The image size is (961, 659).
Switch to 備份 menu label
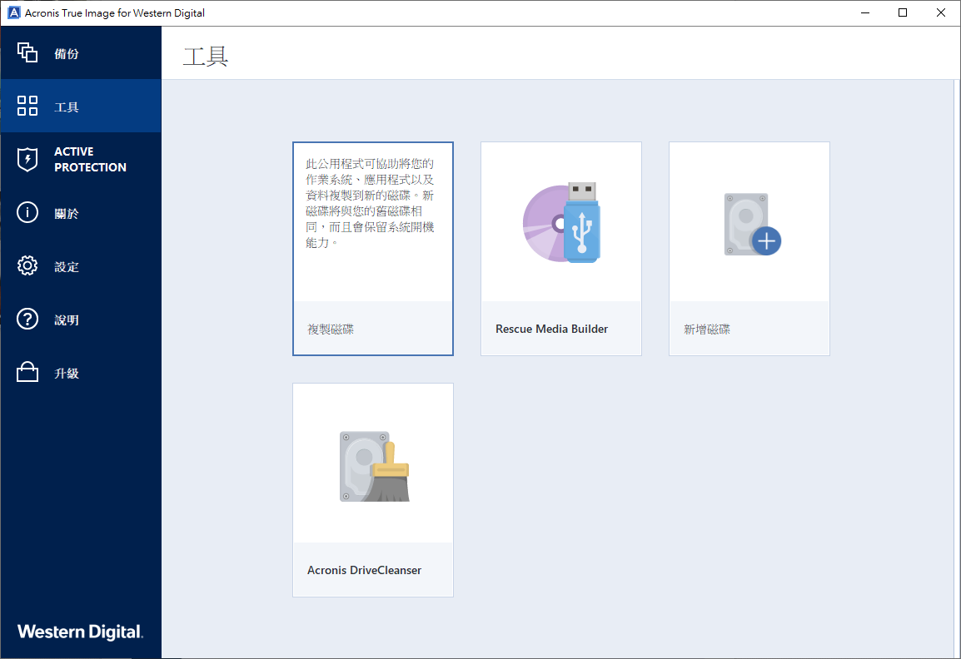(66, 54)
